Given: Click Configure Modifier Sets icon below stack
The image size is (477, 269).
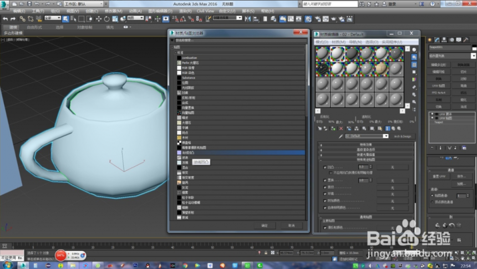Looking at the screenshot, I should click(x=464, y=148).
